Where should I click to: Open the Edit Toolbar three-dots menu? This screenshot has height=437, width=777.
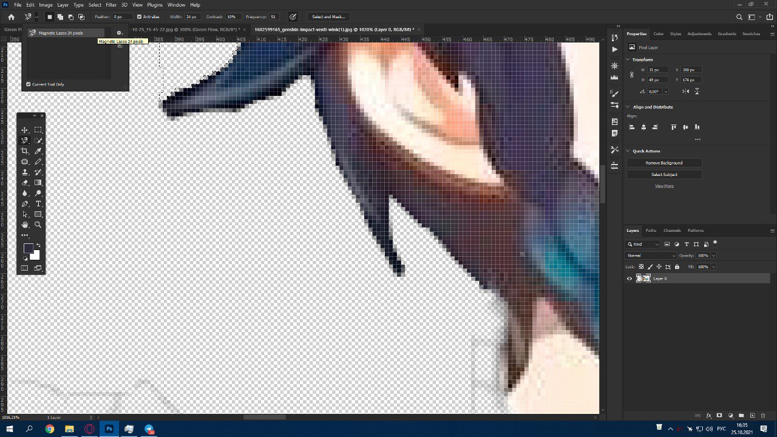tap(25, 235)
